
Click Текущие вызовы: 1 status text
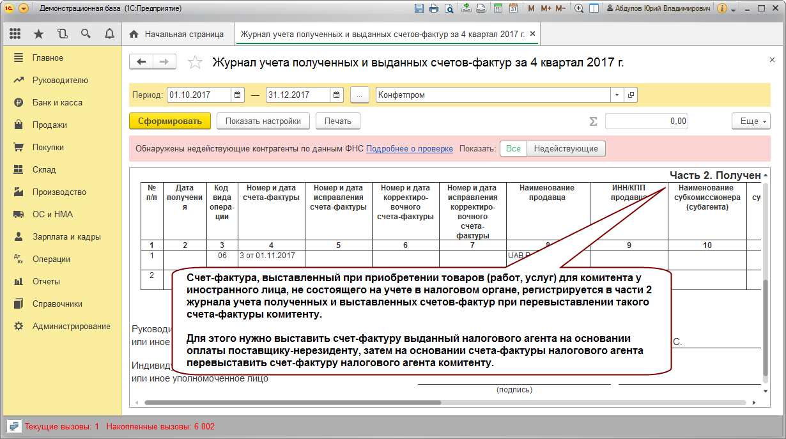pyautogui.click(x=62, y=426)
